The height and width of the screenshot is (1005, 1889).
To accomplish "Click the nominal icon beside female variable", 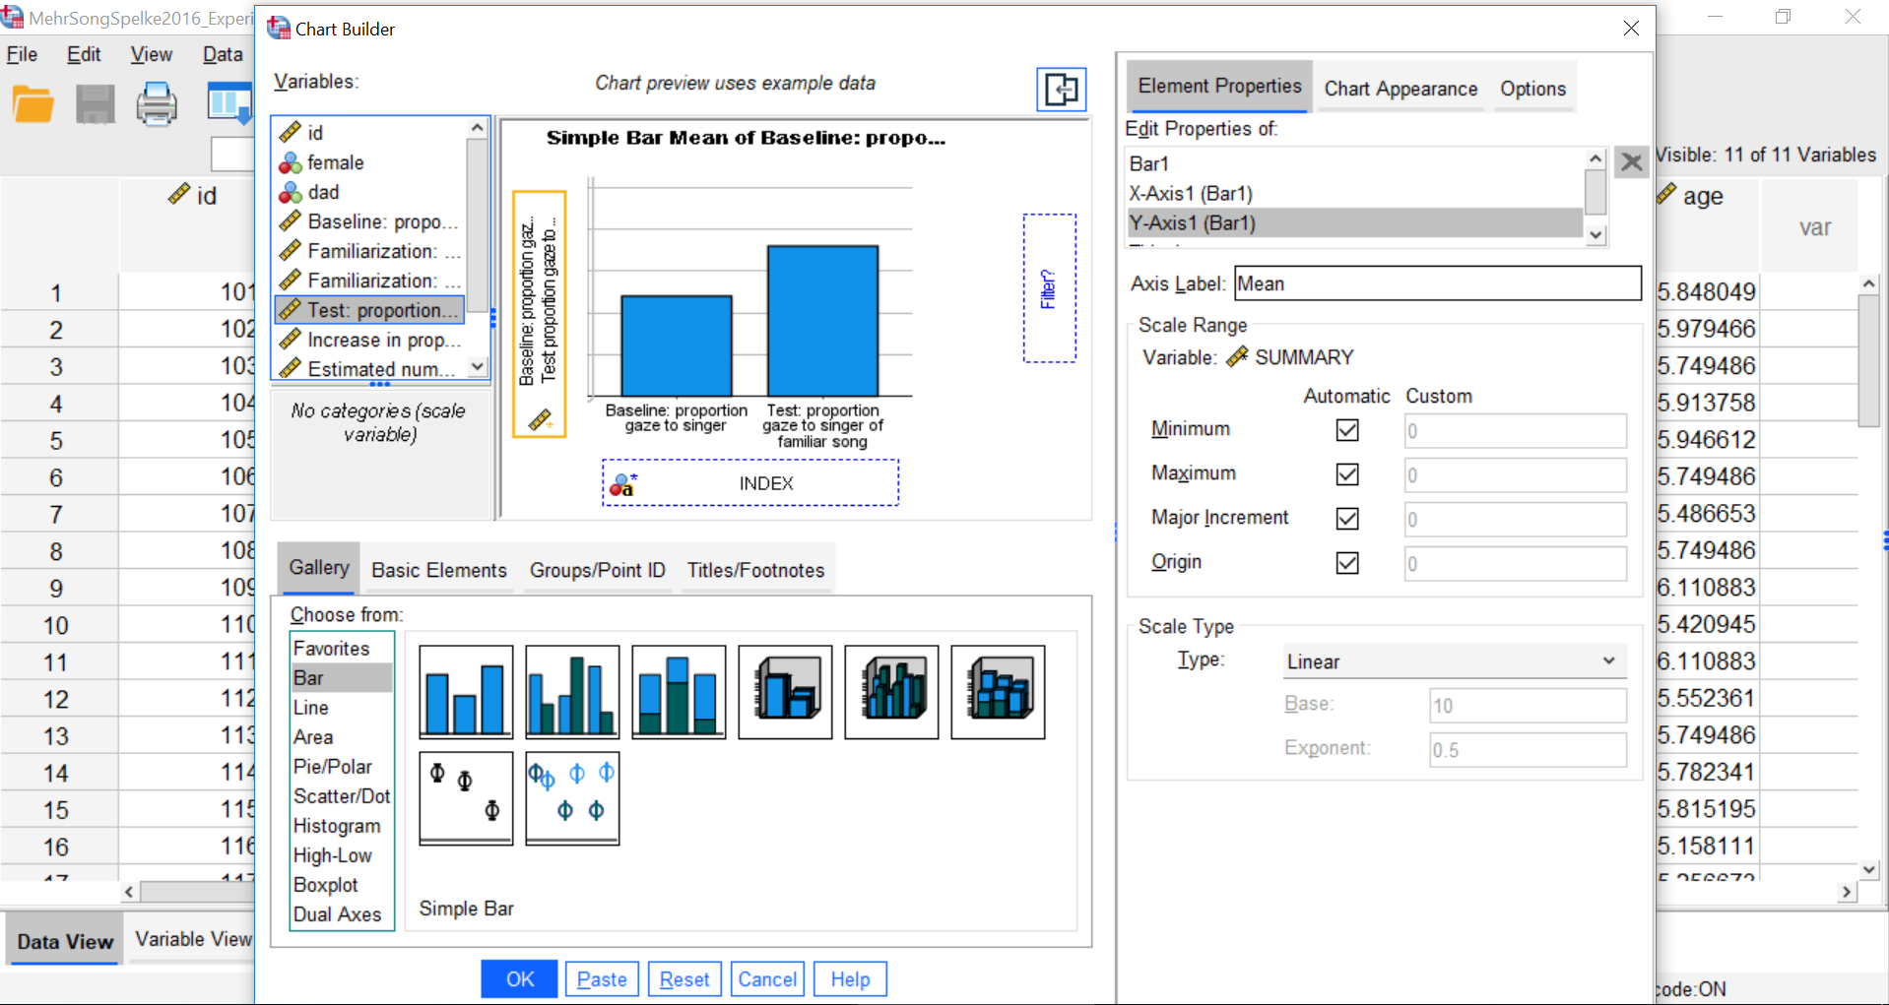I will tap(291, 162).
